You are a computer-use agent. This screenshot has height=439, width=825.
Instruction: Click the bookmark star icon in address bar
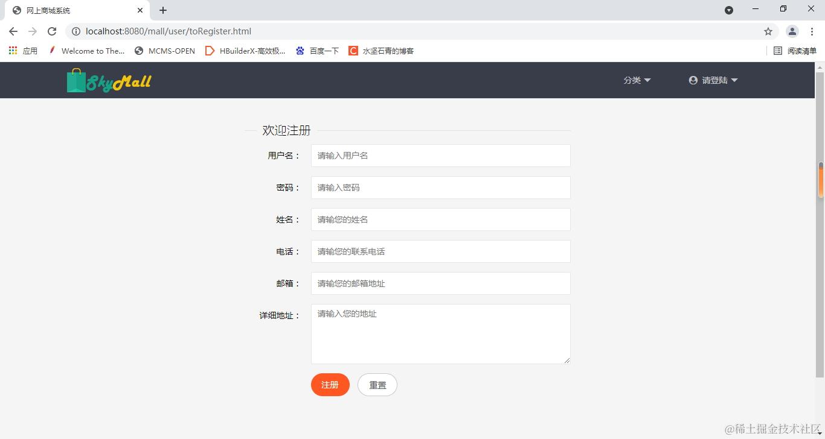click(x=768, y=31)
